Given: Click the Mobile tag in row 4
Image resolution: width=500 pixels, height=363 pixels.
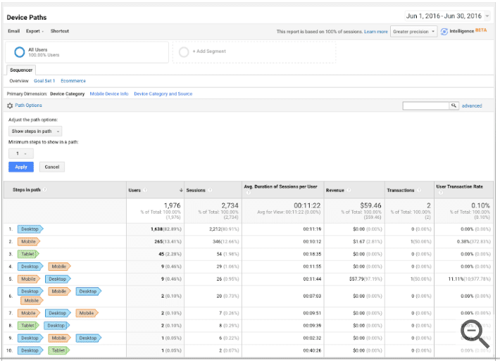Looking at the screenshot, I should click(59, 267).
